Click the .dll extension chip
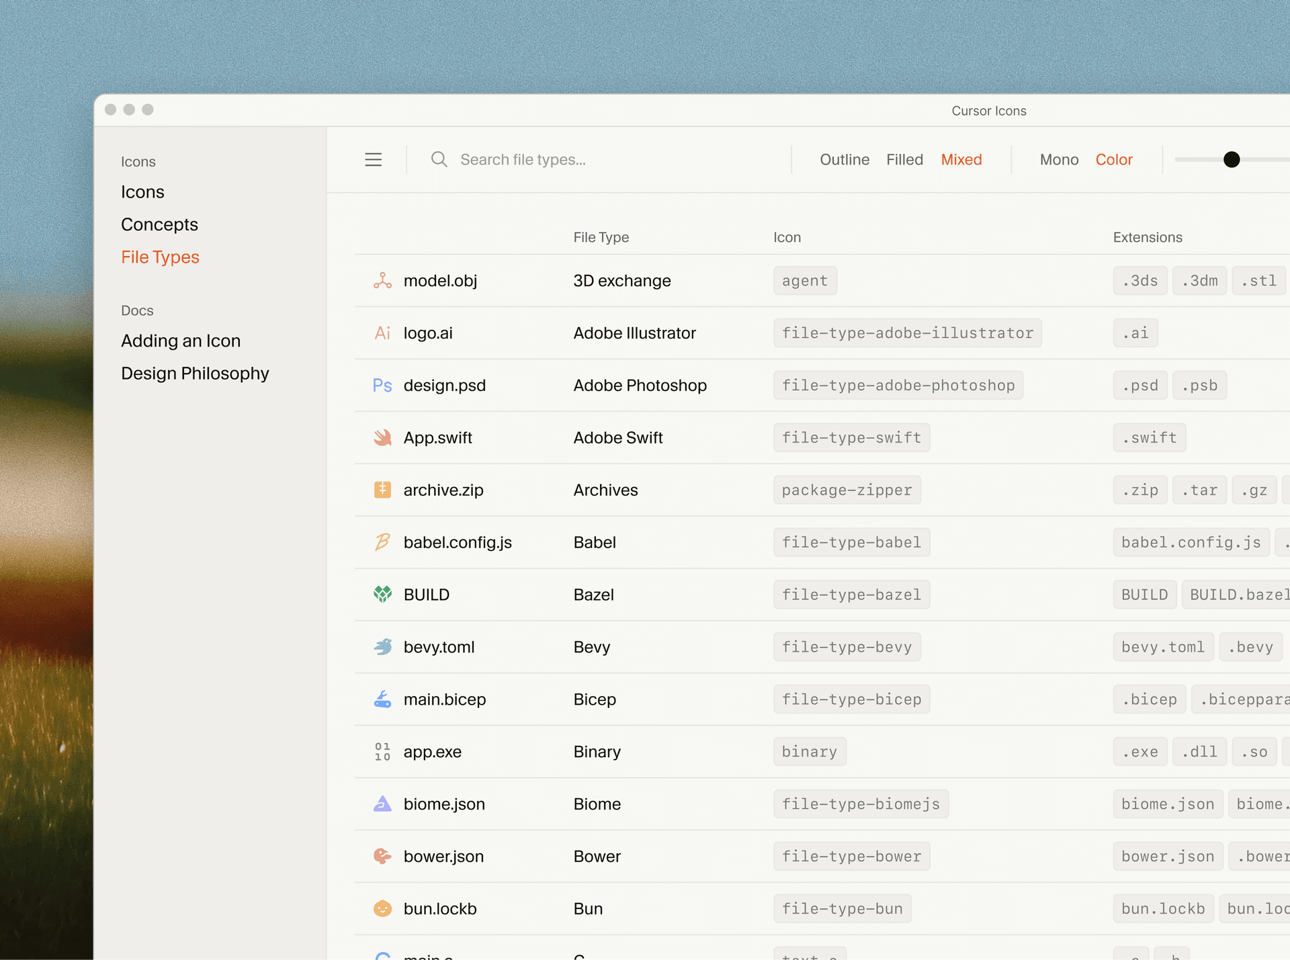Screen dimensions: 1290x960 click(1199, 752)
